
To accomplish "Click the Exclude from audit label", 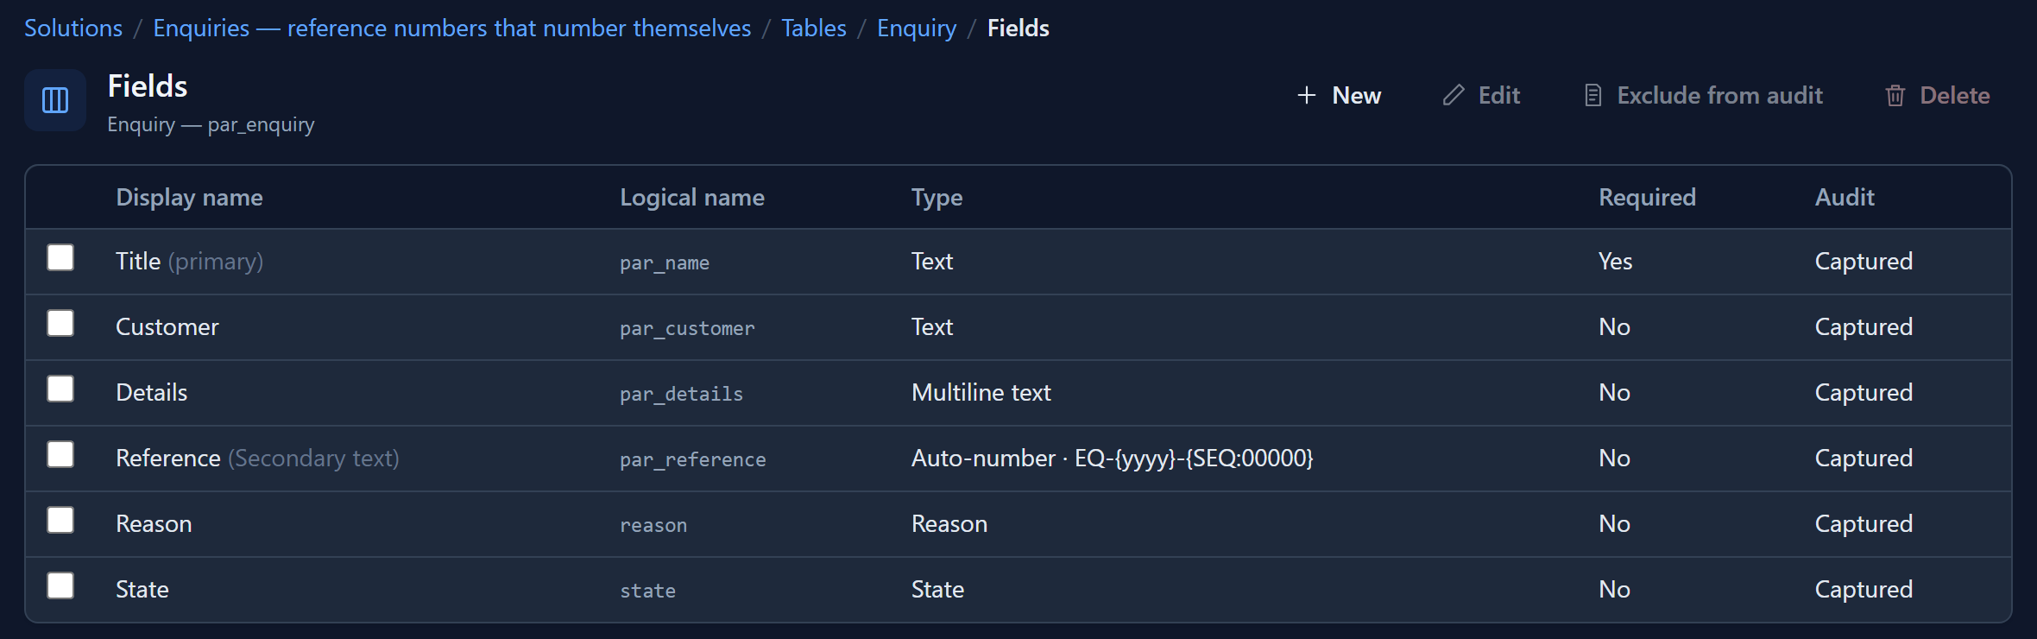I will [x=1720, y=95].
